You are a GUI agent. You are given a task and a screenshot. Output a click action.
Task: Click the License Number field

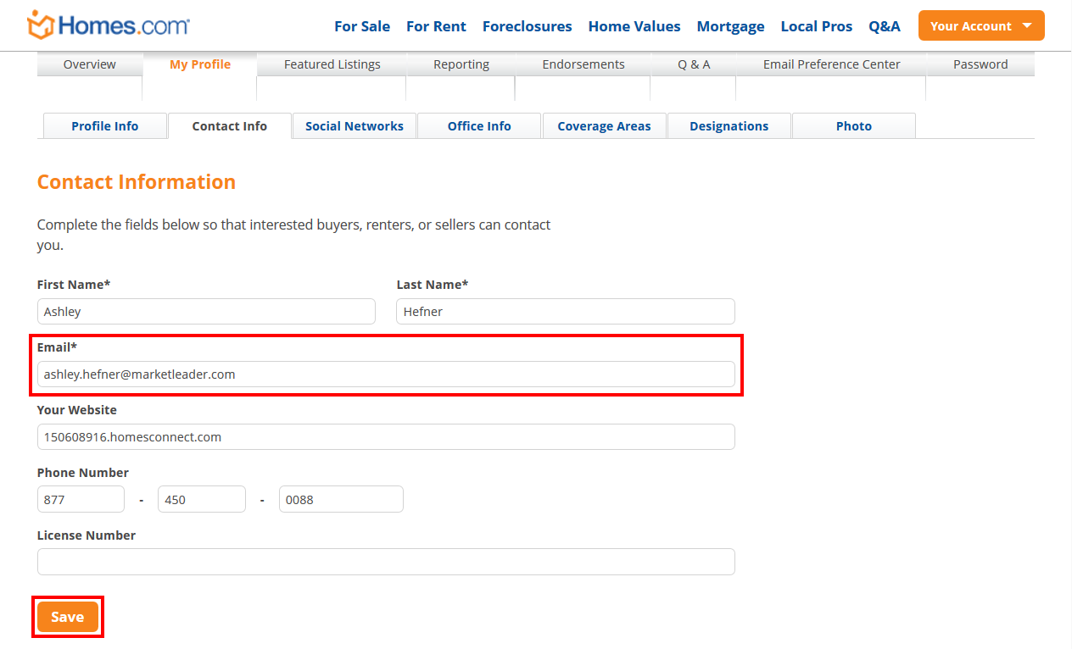[386, 562]
